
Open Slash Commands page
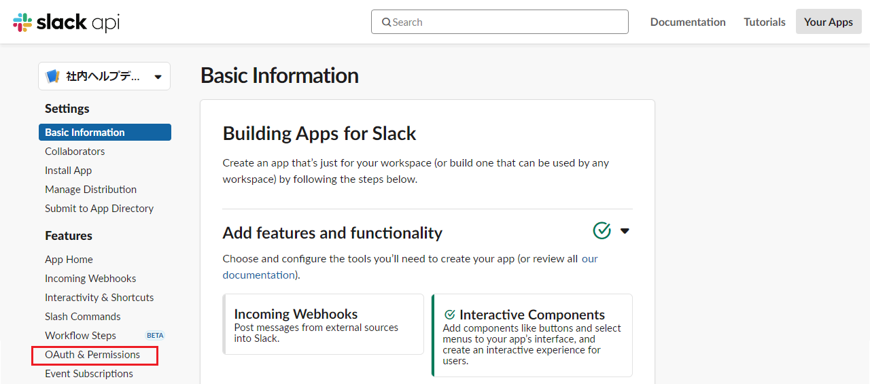(83, 317)
